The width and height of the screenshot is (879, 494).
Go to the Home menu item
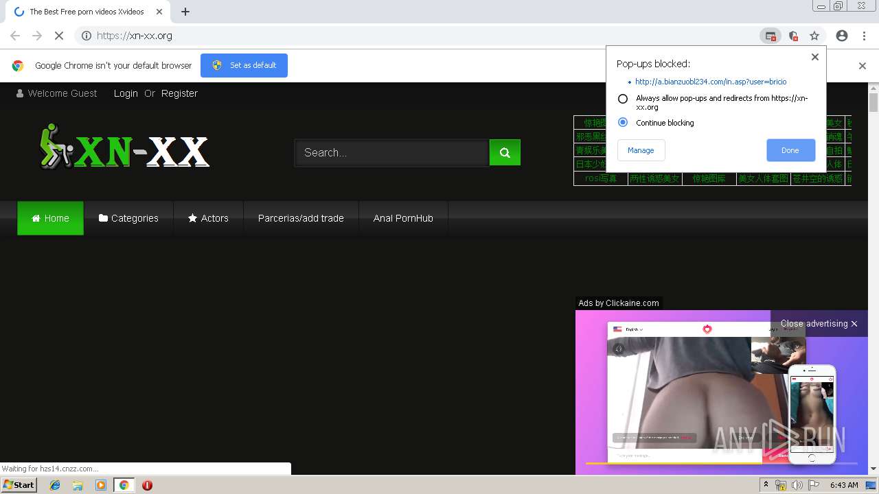[x=50, y=218]
